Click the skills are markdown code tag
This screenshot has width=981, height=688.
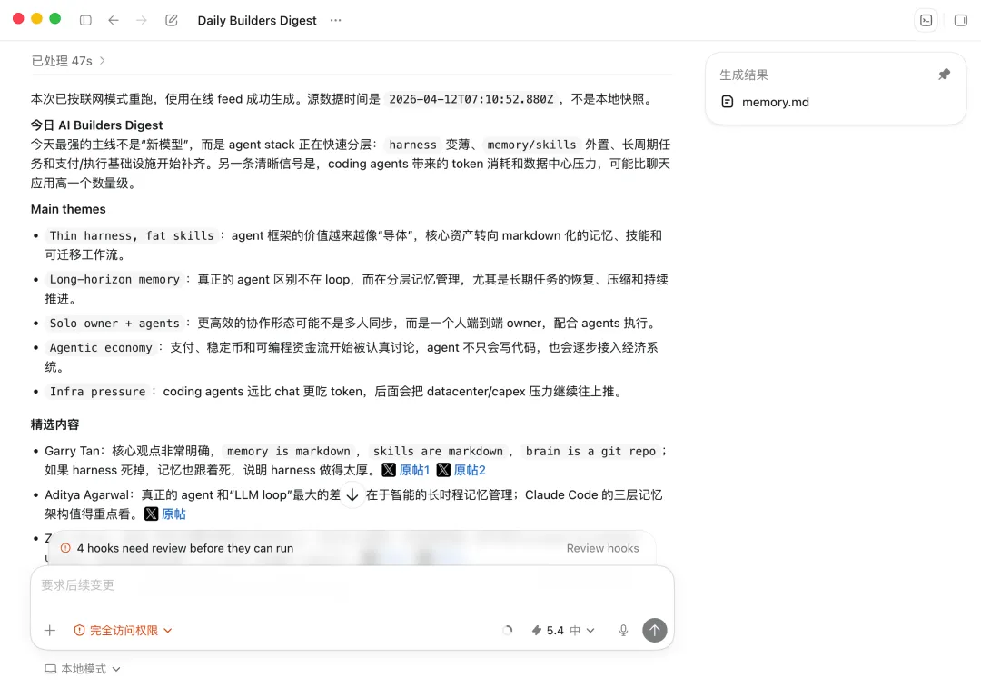click(x=438, y=452)
